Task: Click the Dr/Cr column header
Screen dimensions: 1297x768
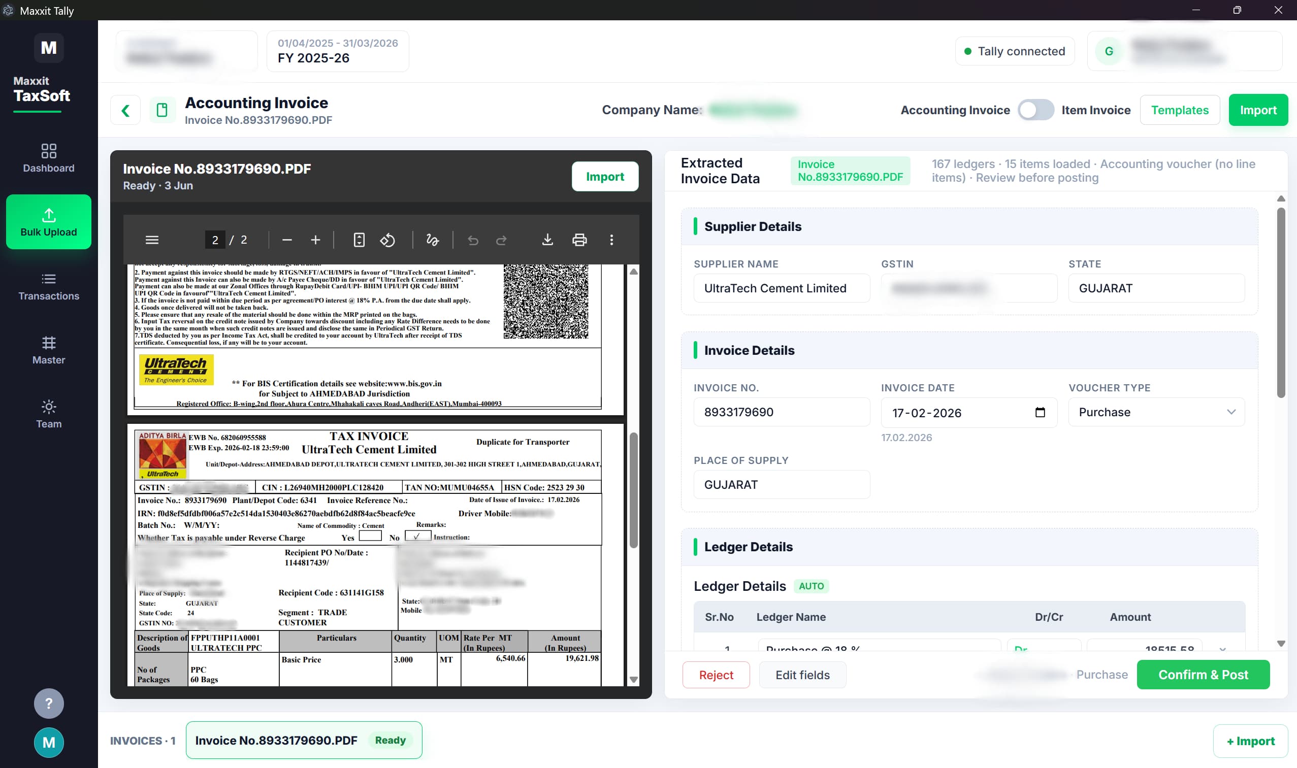Action: click(1049, 617)
